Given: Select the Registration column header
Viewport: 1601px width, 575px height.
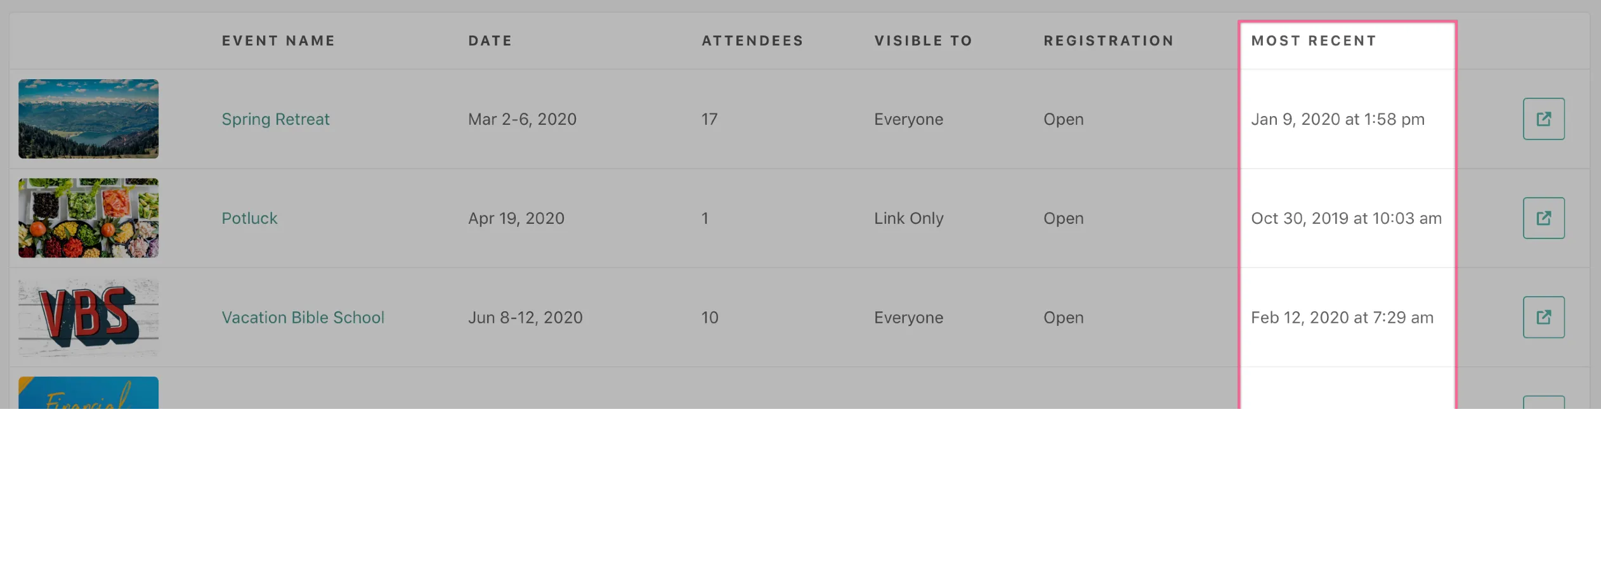Looking at the screenshot, I should pos(1108,41).
